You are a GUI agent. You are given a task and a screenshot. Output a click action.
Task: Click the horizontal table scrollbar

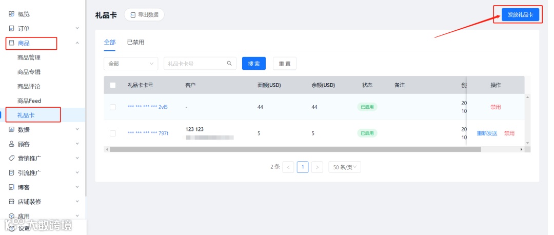coord(295,149)
